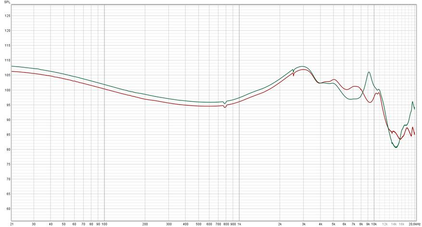422x227 pixels.
Task: Select the 65 SPL axis label
Action: click(x=7, y=194)
